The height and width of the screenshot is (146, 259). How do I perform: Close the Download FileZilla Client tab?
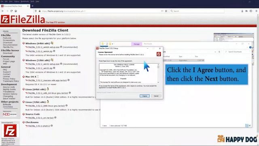(x=28, y=6)
